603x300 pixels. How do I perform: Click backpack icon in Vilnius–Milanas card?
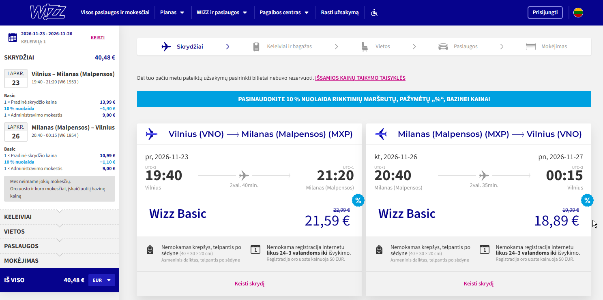(x=150, y=249)
